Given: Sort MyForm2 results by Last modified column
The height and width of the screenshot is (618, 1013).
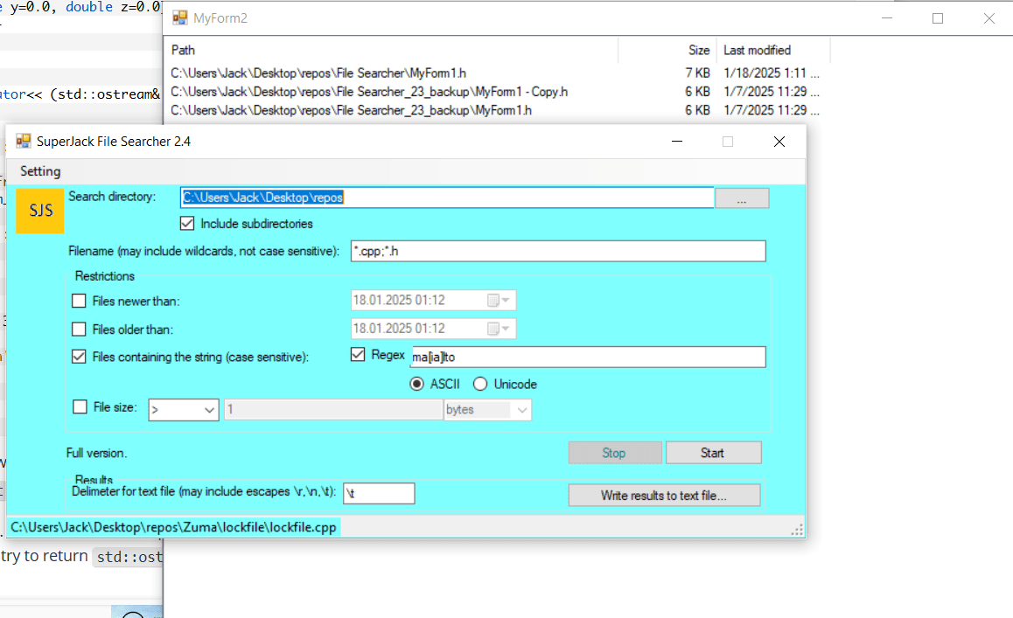Looking at the screenshot, I should (773, 51).
